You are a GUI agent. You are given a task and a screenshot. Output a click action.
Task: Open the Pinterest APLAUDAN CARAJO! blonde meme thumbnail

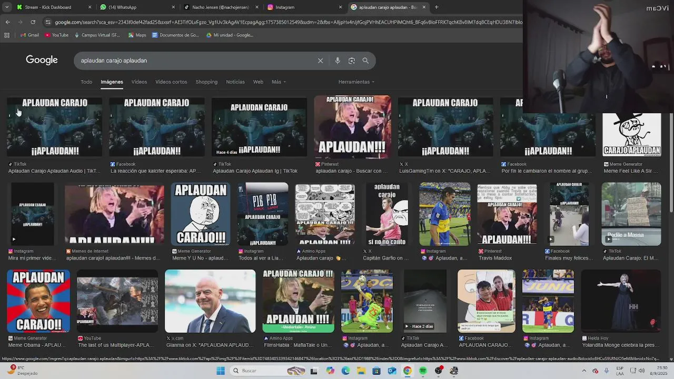point(352,127)
